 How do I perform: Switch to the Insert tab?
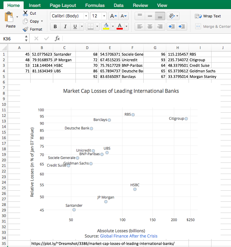(x=35, y=5)
